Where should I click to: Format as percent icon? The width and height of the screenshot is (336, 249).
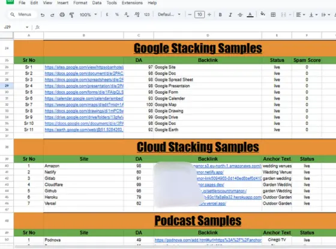coord(117,14)
